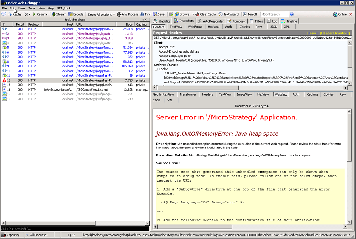Viewport: 356px width, 239px height.
Task: Collapse the Cookie tree node
Action: point(156,69)
